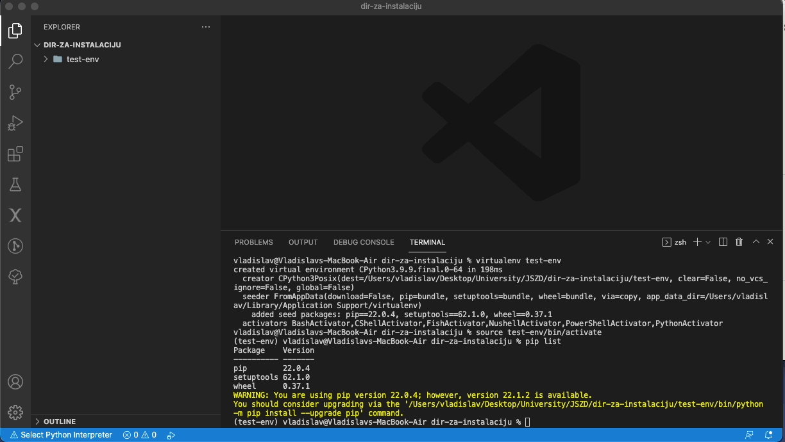Viewport: 785px width, 442px height.
Task: Open the Testing flask icon
Action: [15, 184]
